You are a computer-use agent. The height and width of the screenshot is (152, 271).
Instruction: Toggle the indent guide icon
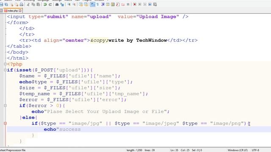pos(102,5)
